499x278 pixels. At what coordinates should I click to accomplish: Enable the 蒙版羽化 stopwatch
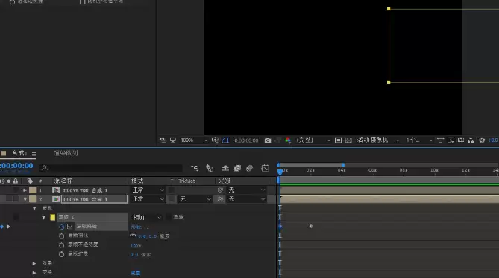point(61,236)
